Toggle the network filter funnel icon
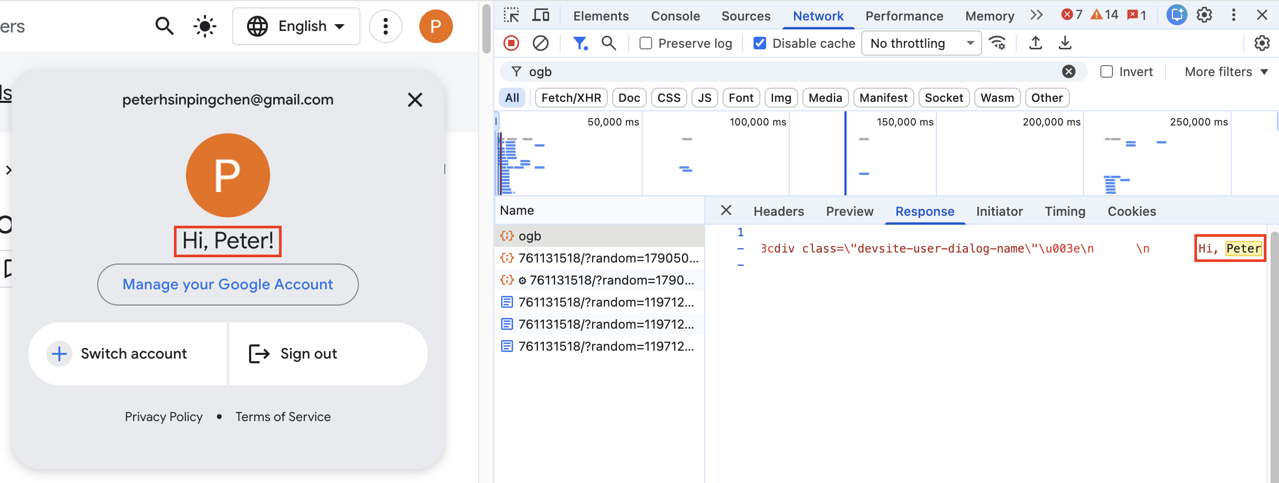Image resolution: width=1279 pixels, height=483 pixels. pos(580,43)
